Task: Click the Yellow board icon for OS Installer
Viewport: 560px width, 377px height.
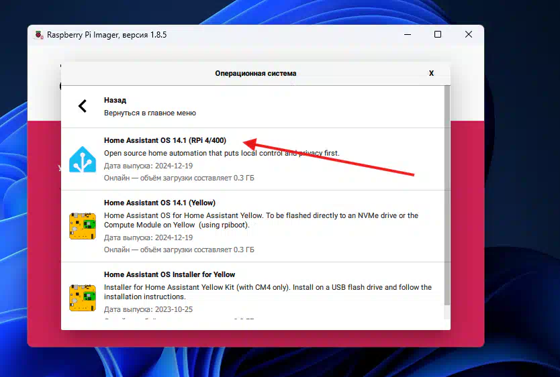Action: point(83,298)
